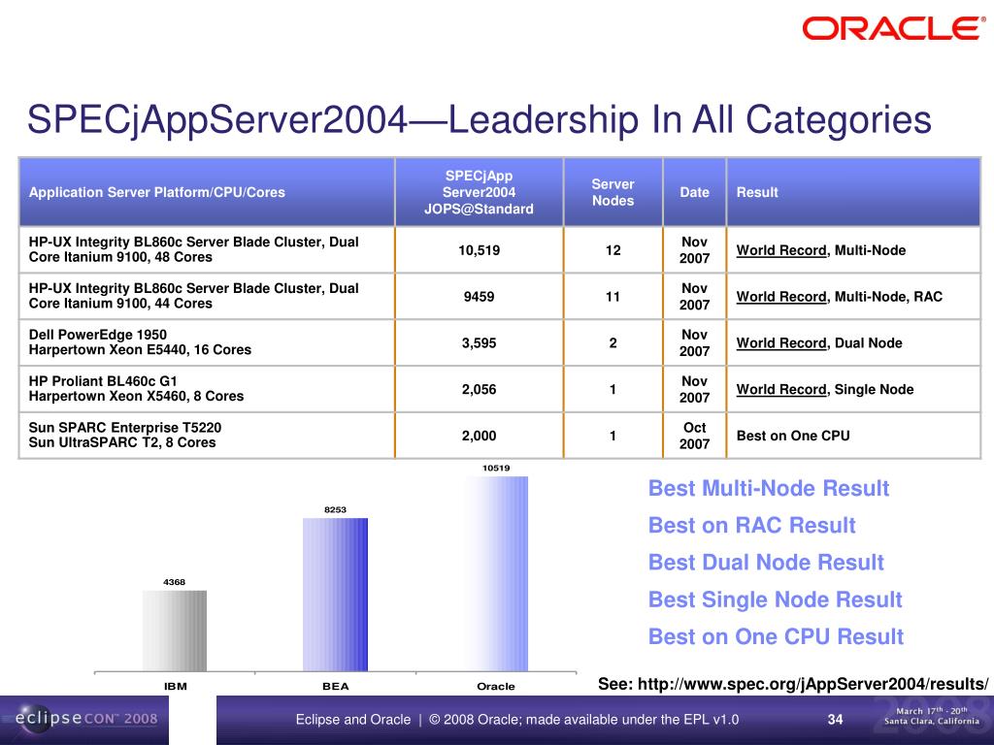Viewport: 994px width, 745px height.
Task: Open the World Record link for Multi-Node, RAC
Action: pyautogui.click(x=781, y=297)
